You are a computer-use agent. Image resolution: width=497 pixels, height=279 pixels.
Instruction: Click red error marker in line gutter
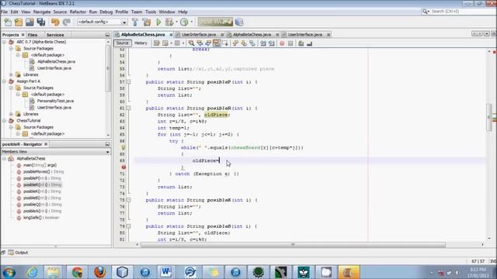coord(123,167)
